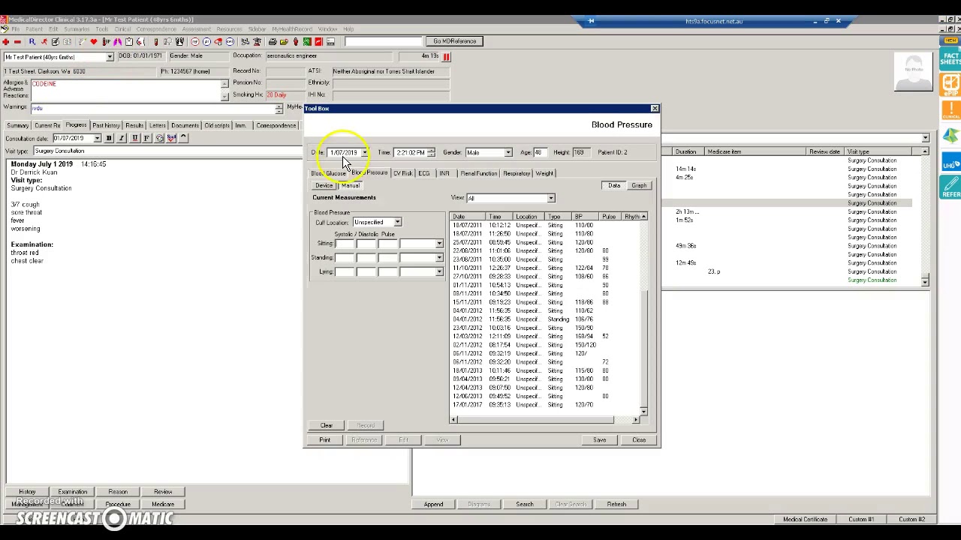Screen dimensions: 961x540
Task: Click the Manual button
Action: pos(351,186)
